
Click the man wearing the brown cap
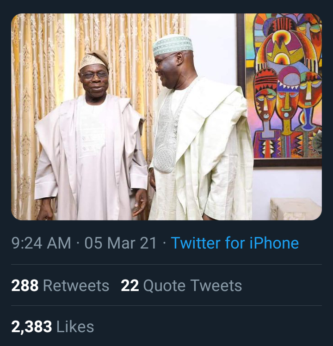pos(91,137)
